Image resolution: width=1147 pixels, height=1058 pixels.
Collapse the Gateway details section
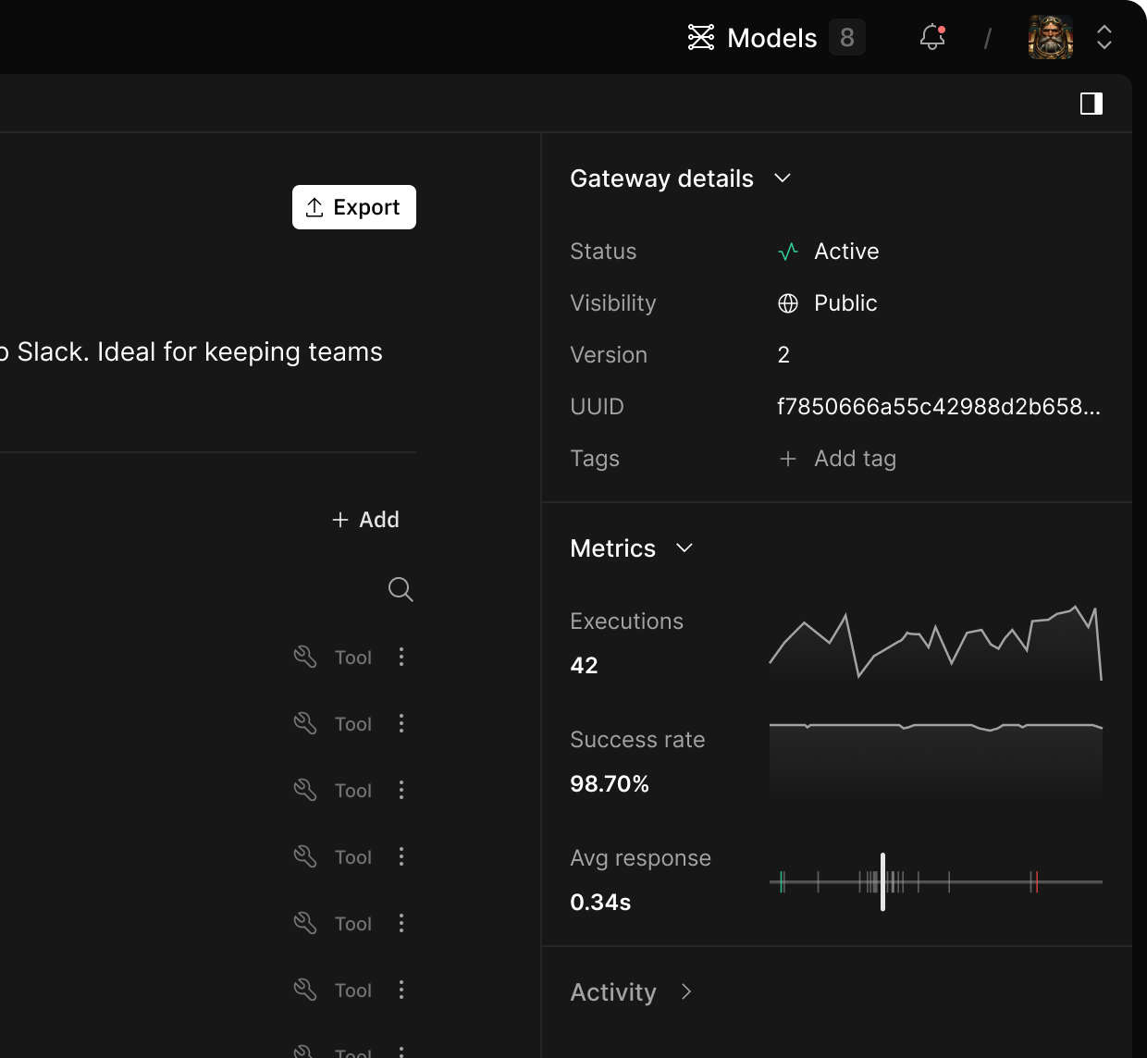(x=783, y=178)
